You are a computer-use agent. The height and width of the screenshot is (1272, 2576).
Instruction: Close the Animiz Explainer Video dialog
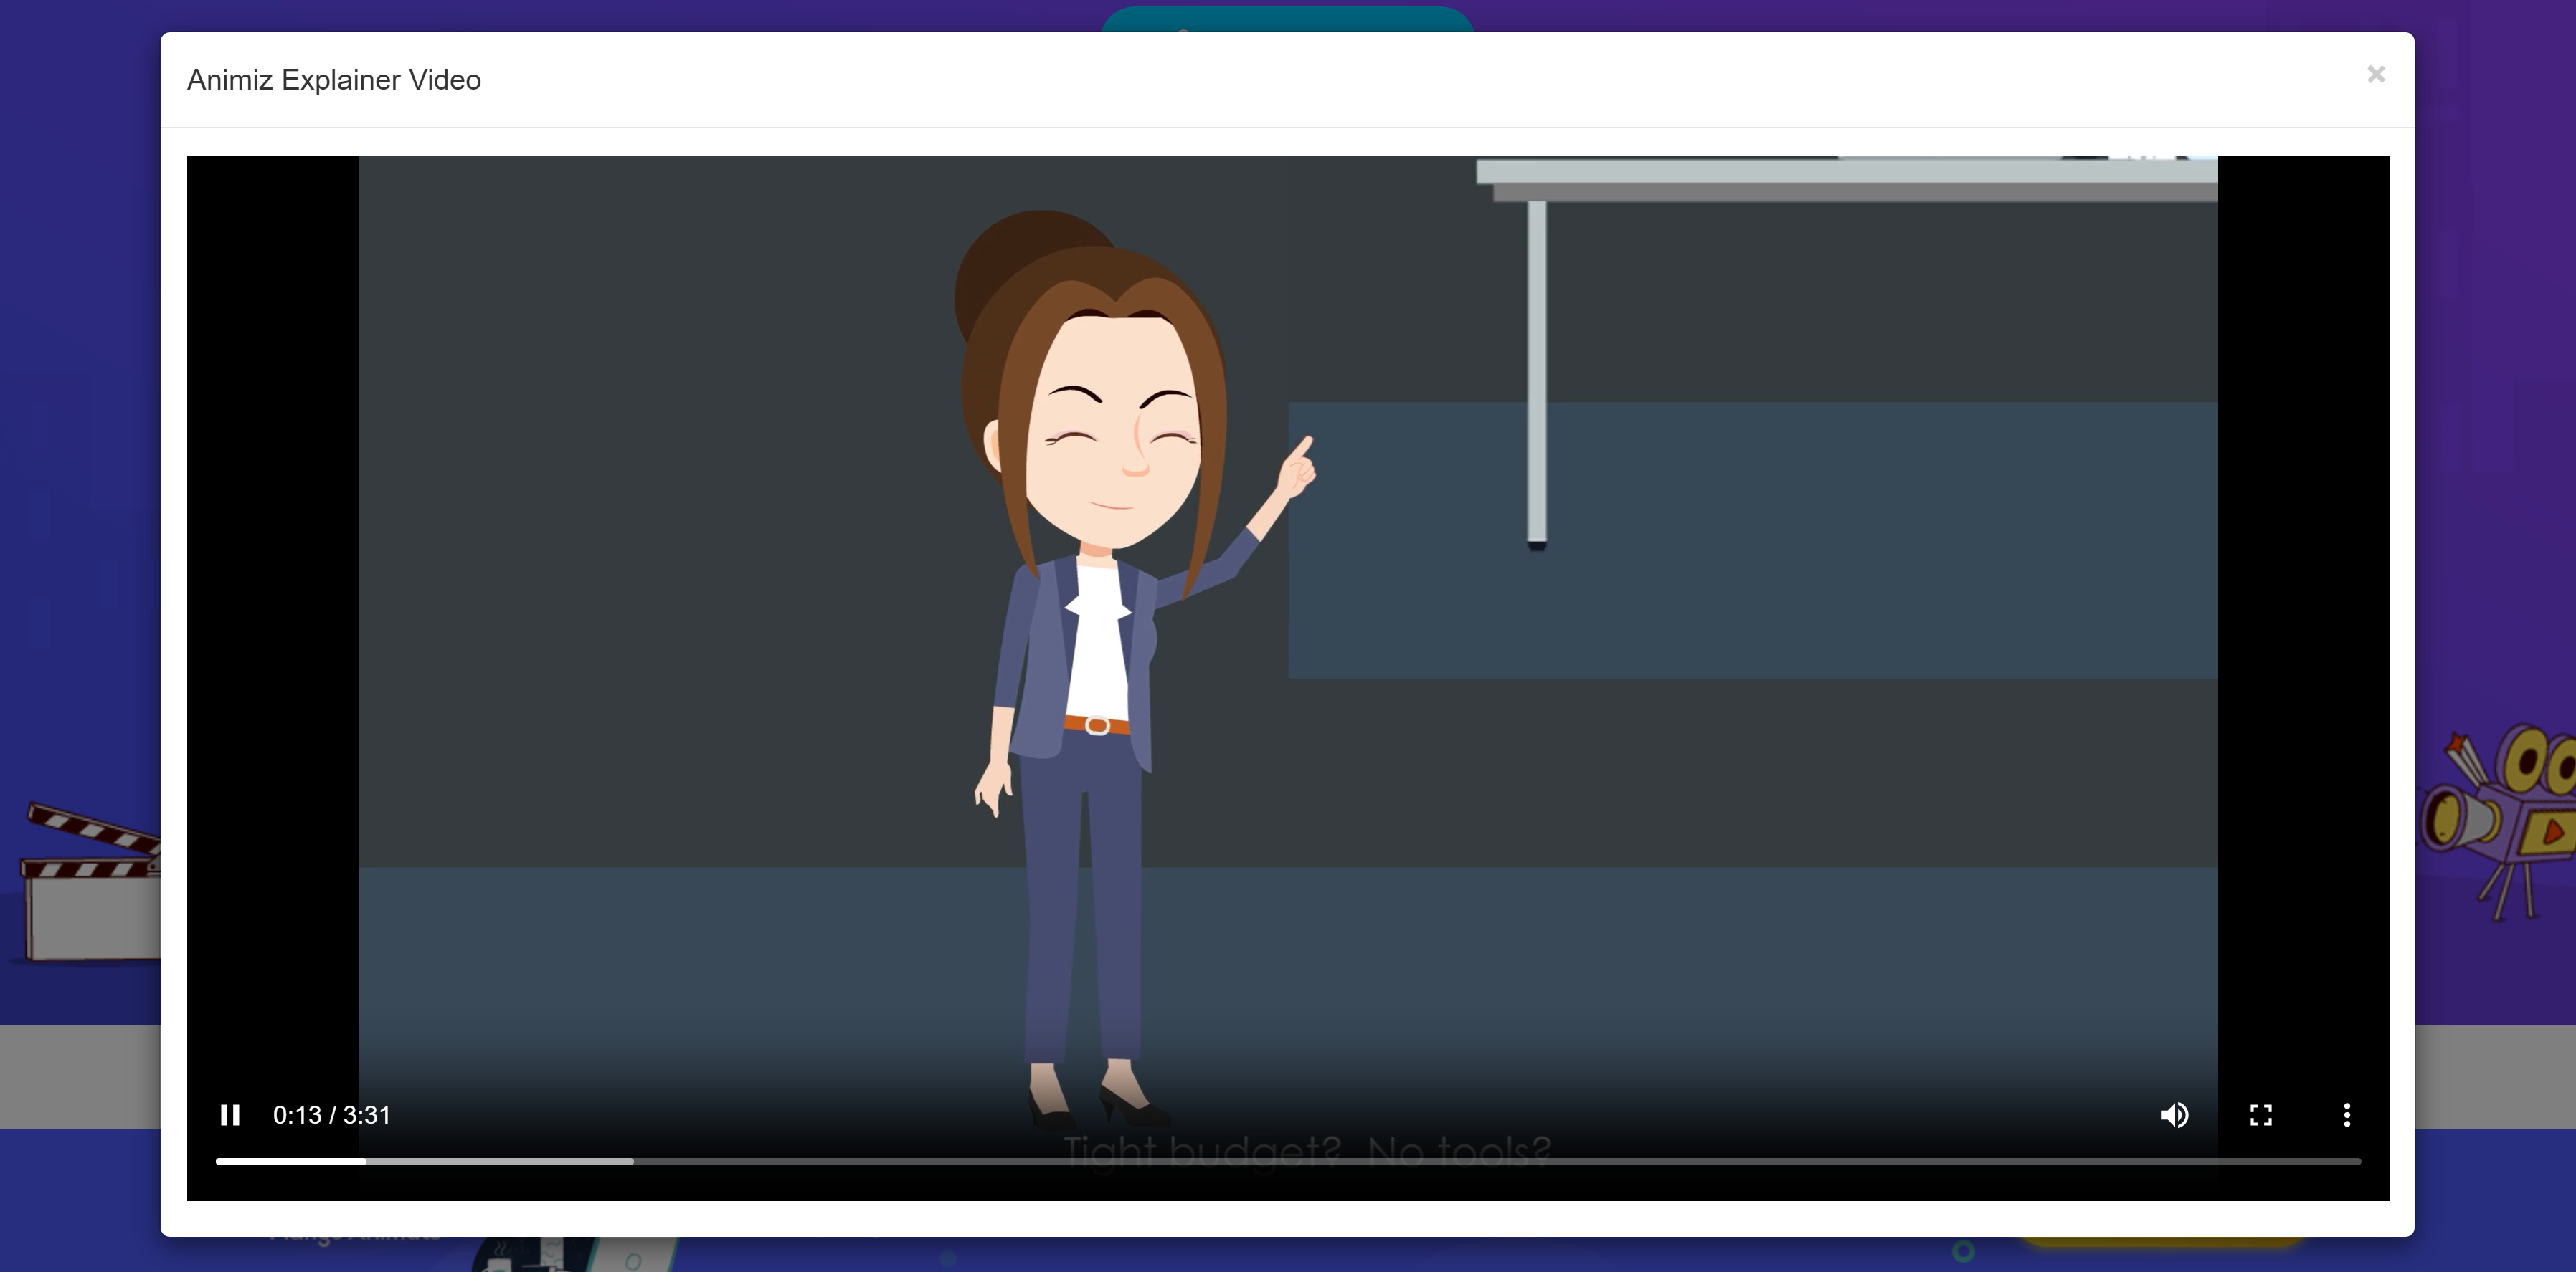2377,73
